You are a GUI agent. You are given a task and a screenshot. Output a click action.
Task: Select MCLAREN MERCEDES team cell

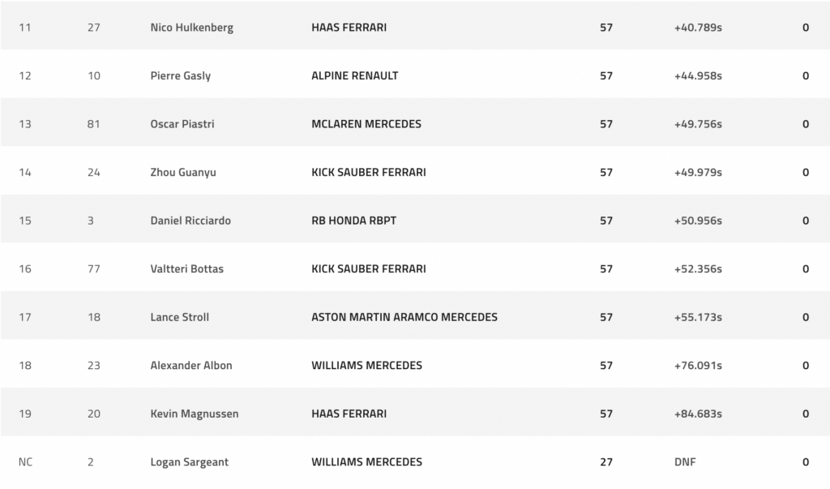click(366, 124)
